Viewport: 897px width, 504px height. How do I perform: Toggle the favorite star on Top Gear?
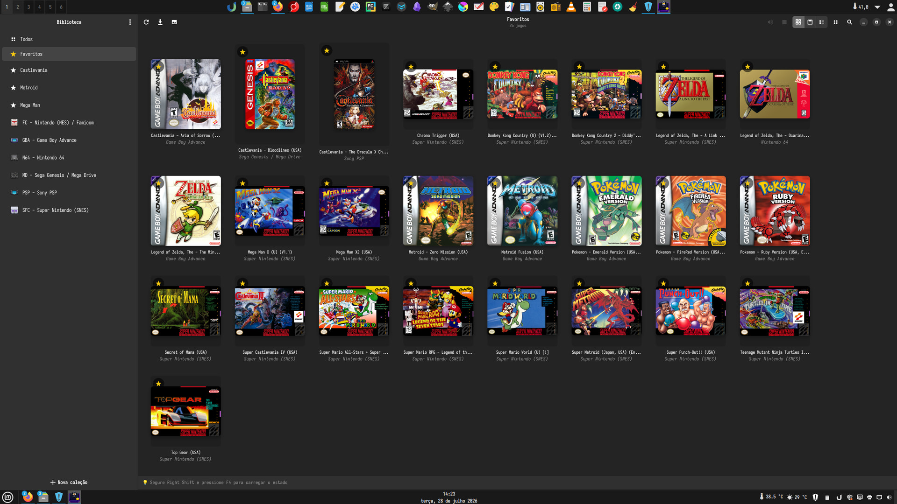tap(158, 384)
